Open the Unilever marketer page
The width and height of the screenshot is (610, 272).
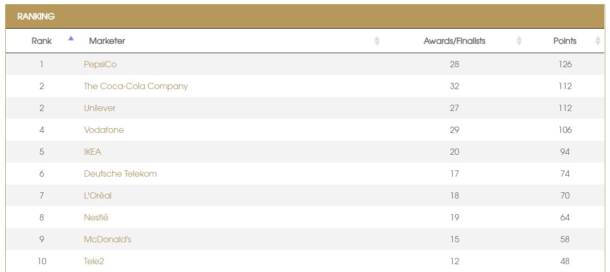pos(100,108)
